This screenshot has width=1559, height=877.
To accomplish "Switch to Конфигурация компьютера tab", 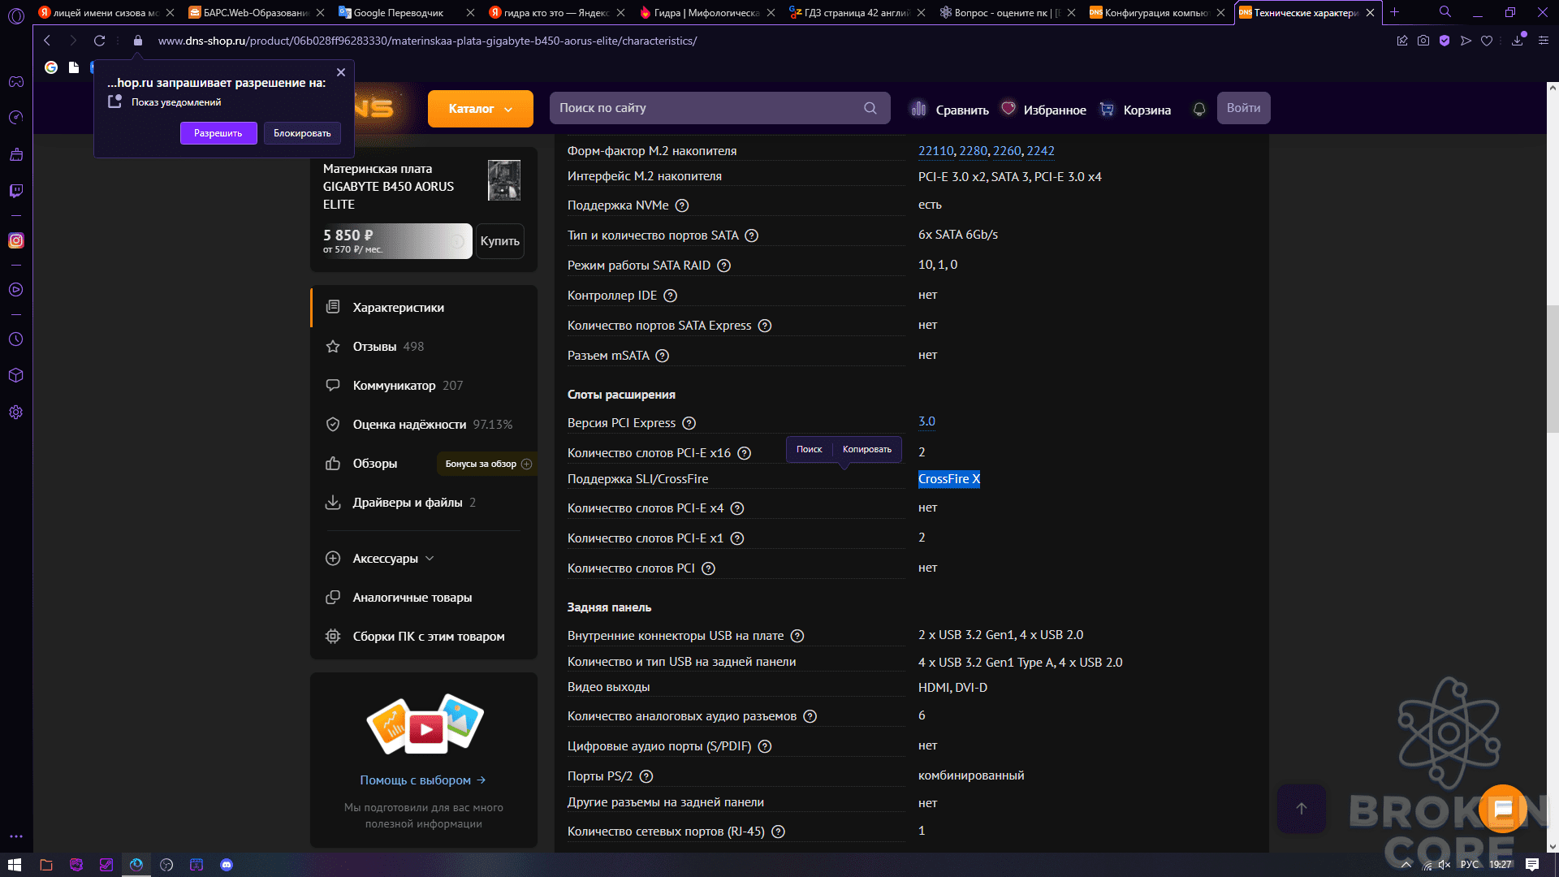I will (1156, 12).
